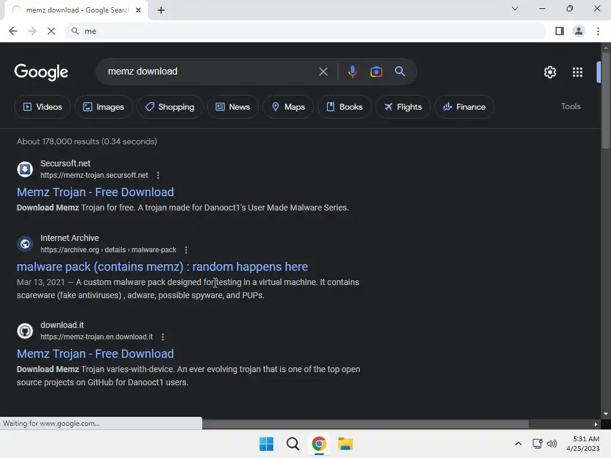Click the scroll right arrow
Screen dimensions: 611x458
click(x=595, y=424)
